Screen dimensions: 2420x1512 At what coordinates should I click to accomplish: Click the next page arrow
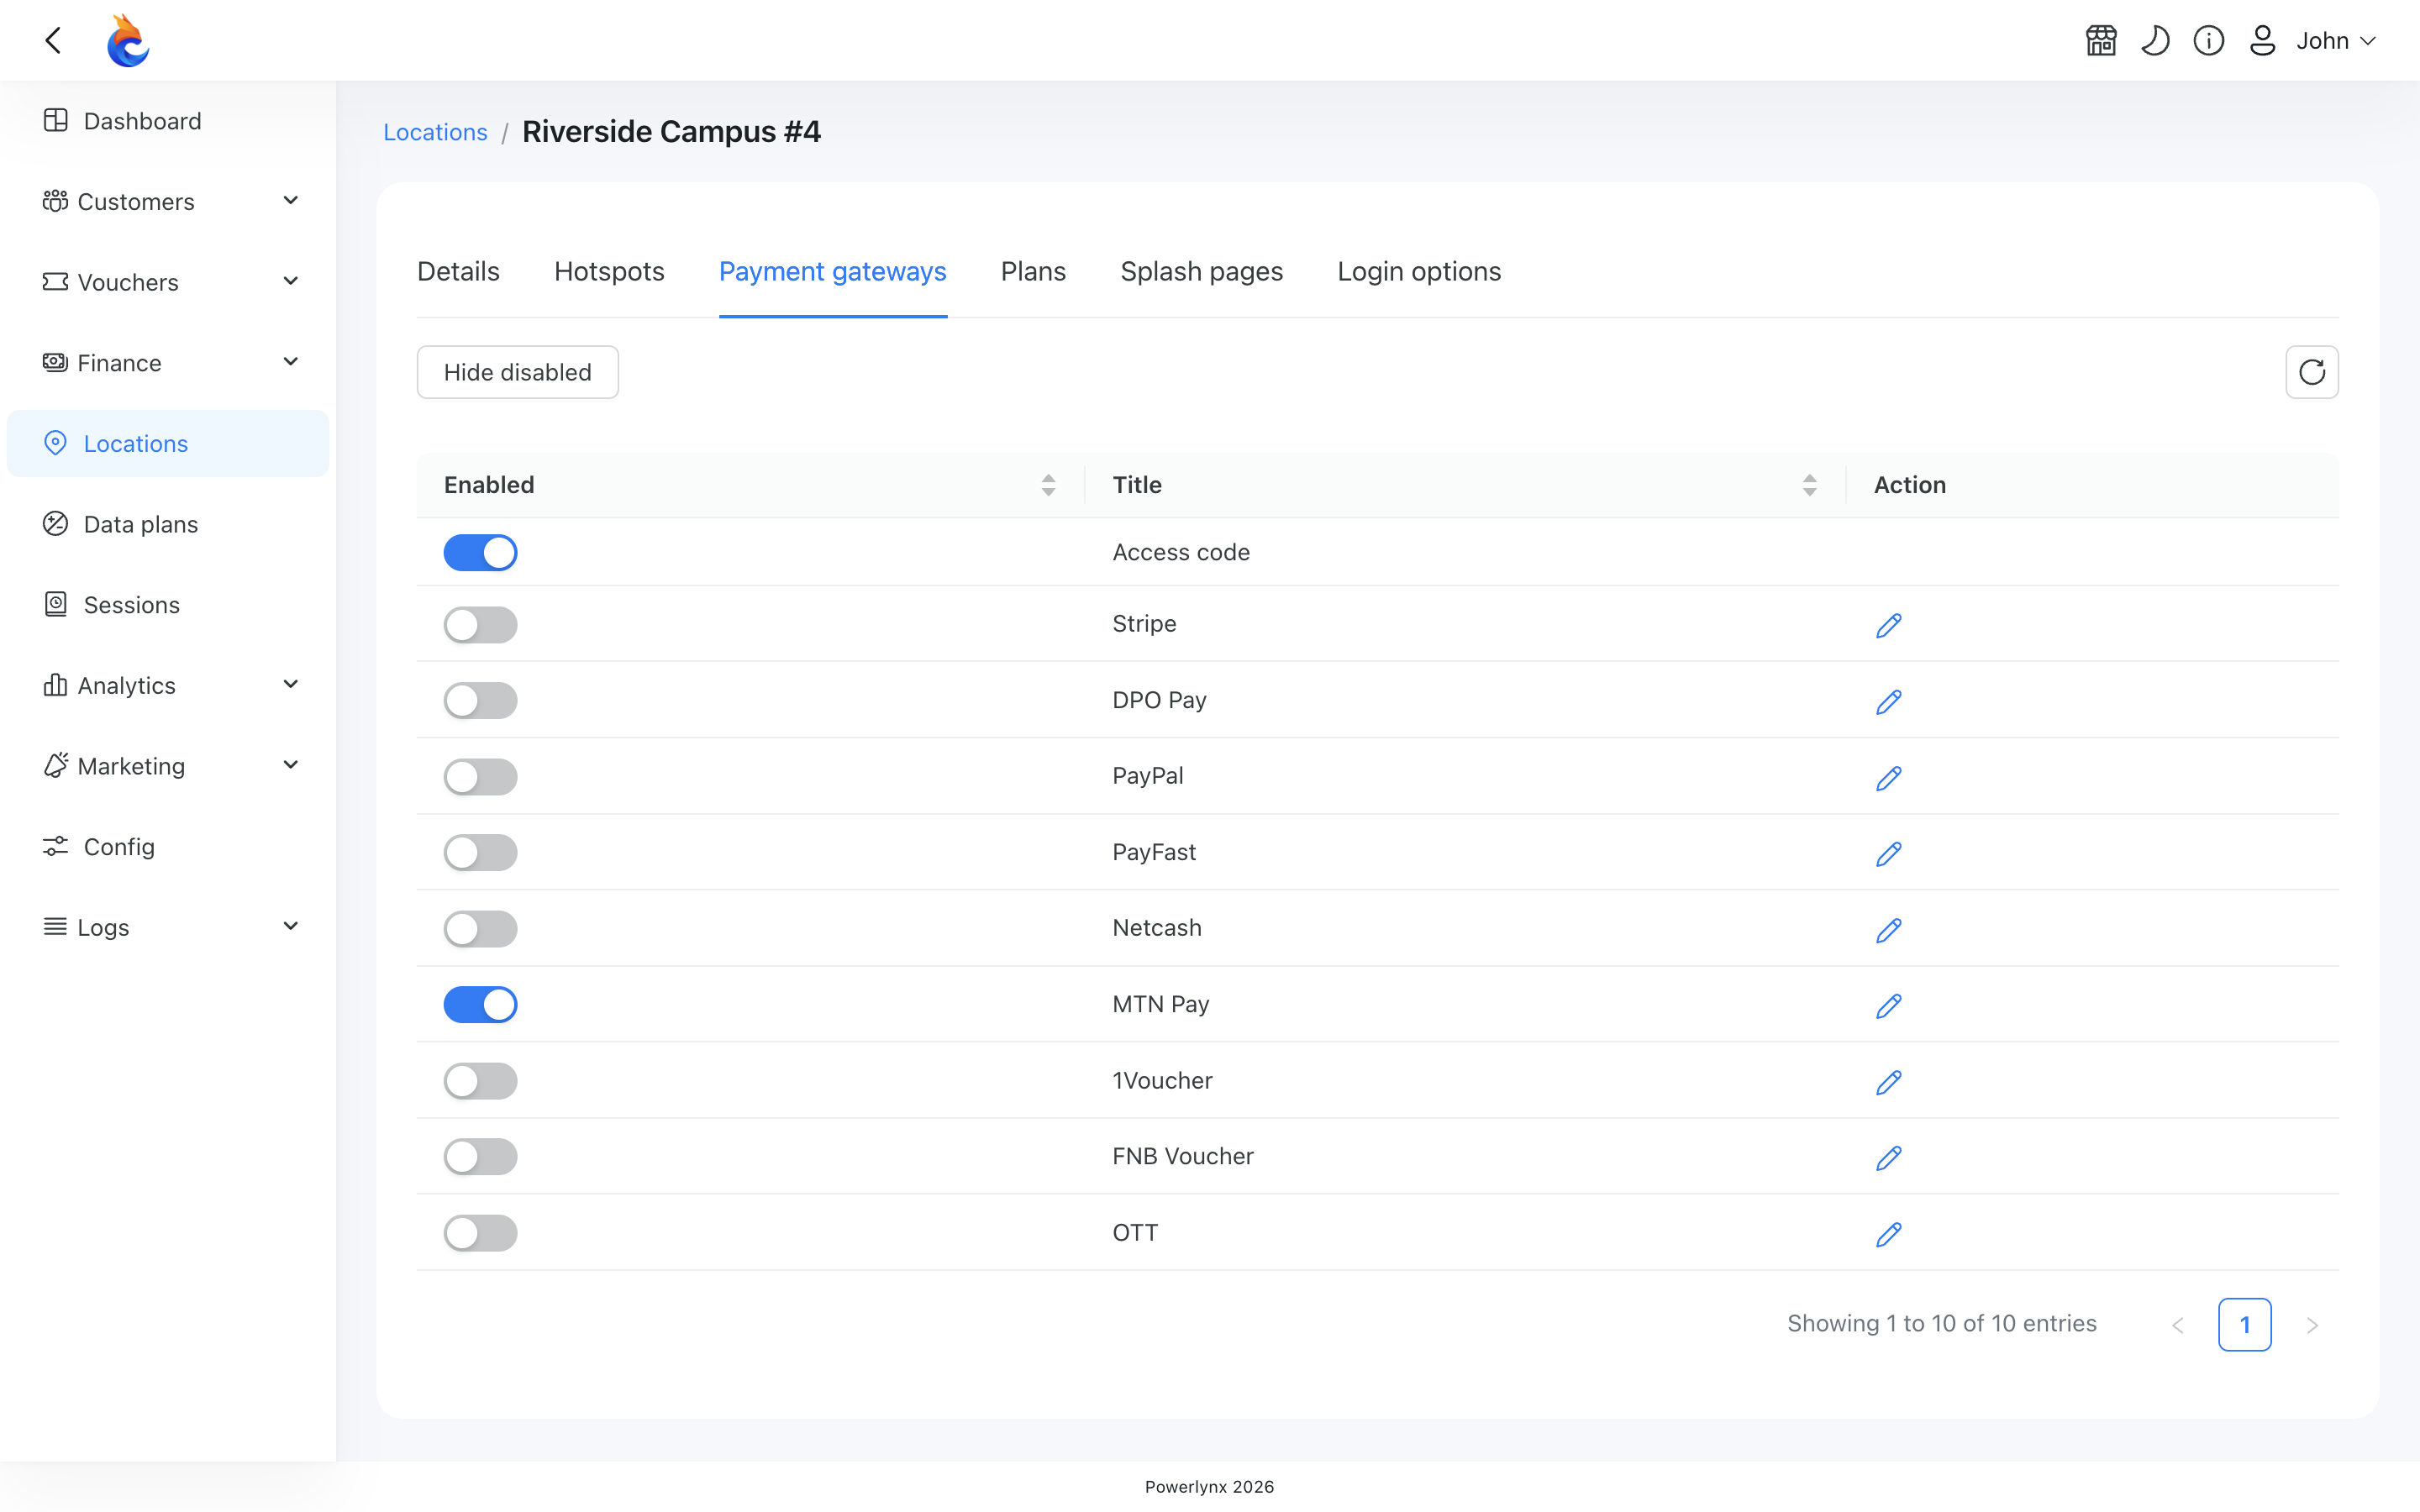(x=2312, y=1325)
